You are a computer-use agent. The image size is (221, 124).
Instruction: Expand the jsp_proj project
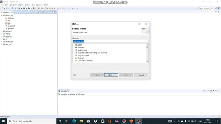2,31
